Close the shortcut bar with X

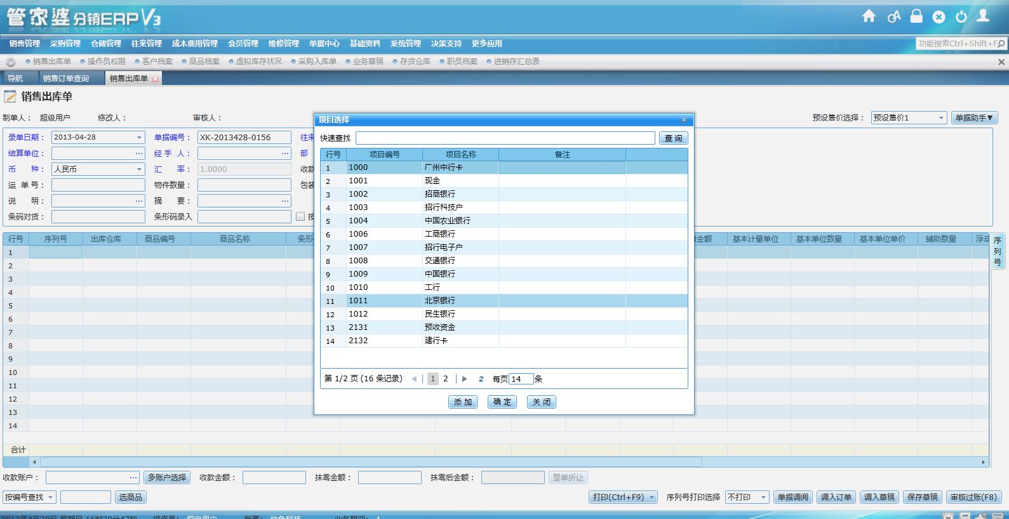click(1001, 62)
